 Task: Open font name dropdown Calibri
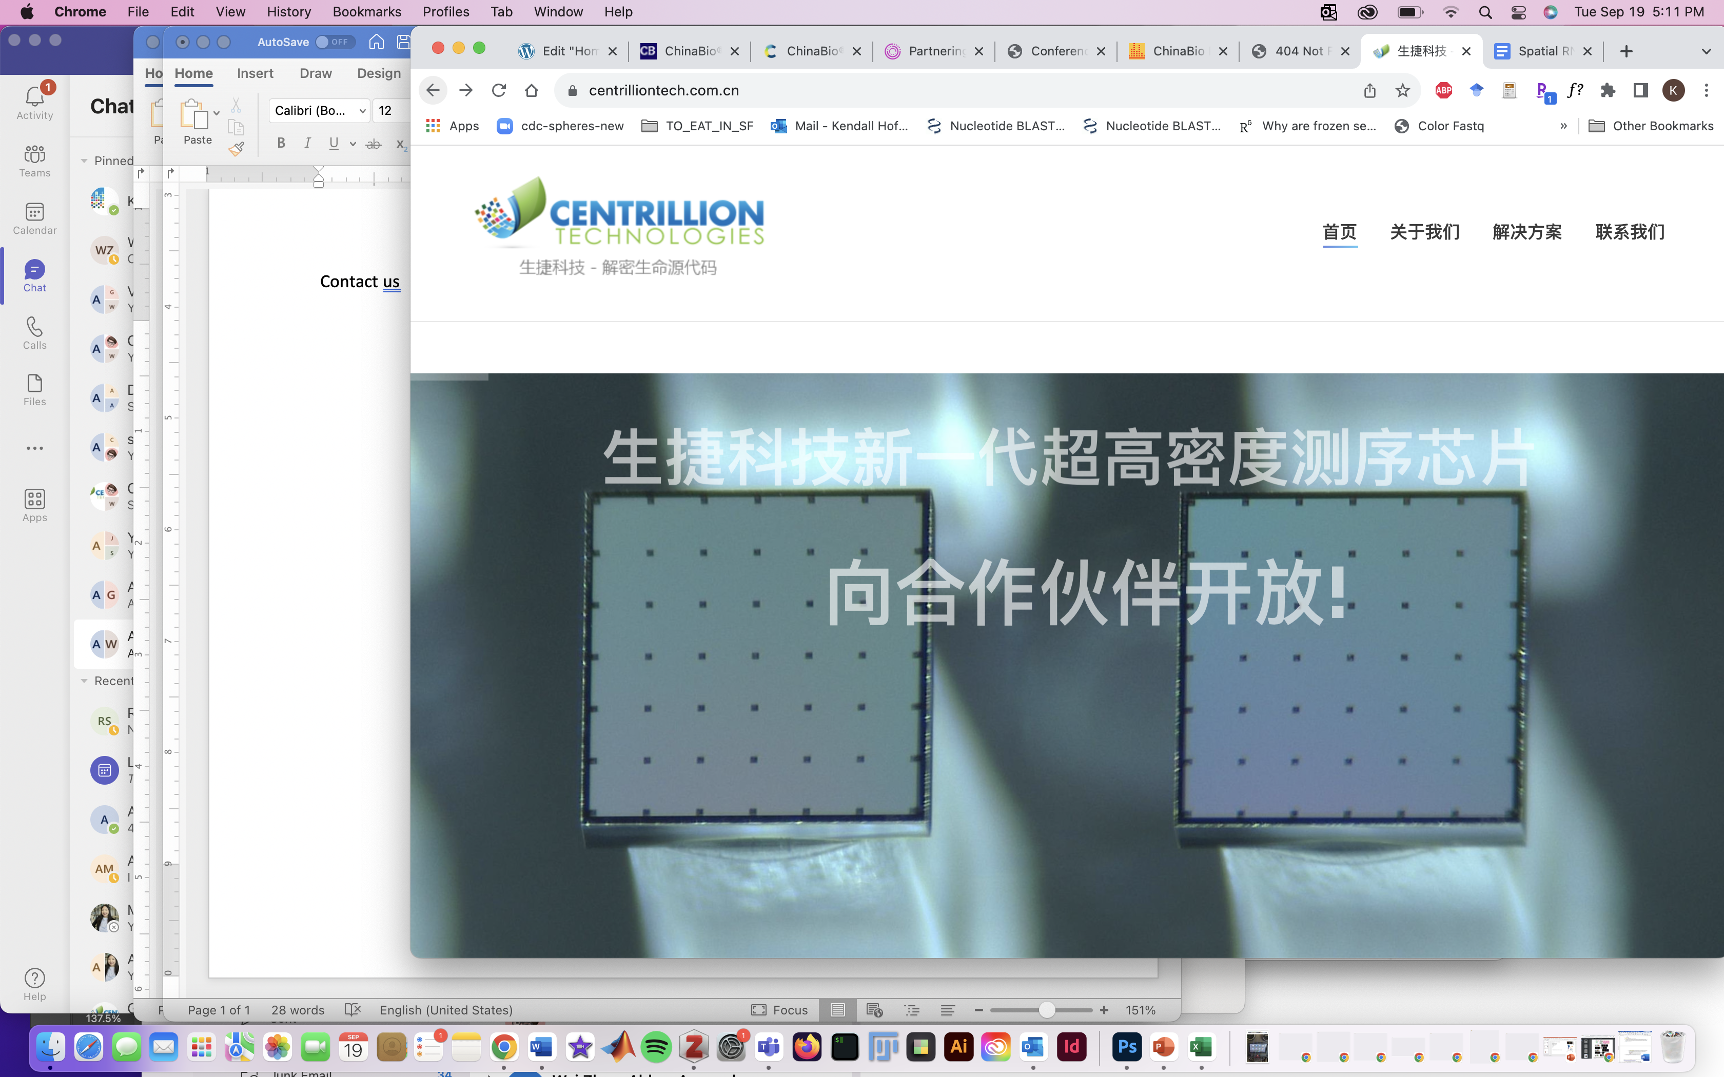[319, 110]
